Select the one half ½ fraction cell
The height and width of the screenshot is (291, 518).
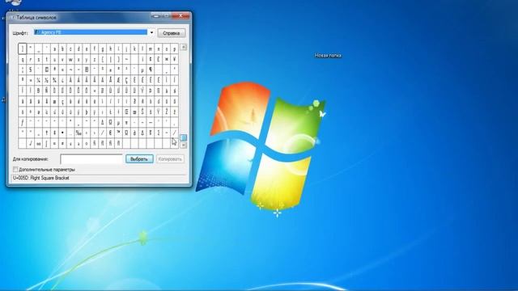pos(46,81)
